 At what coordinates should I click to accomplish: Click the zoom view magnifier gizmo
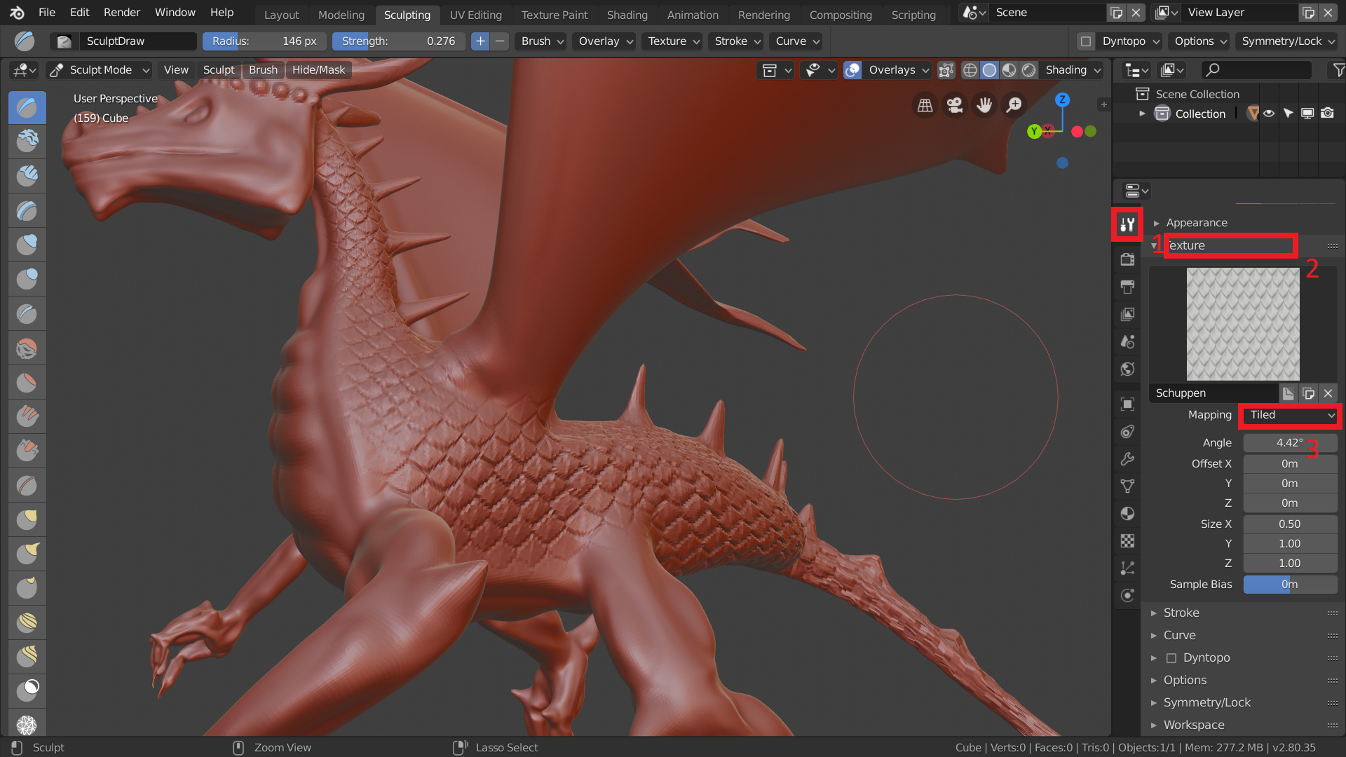click(x=1014, y=105)
